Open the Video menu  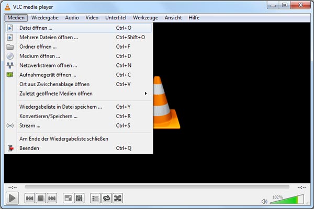click(x=92, y=18)
